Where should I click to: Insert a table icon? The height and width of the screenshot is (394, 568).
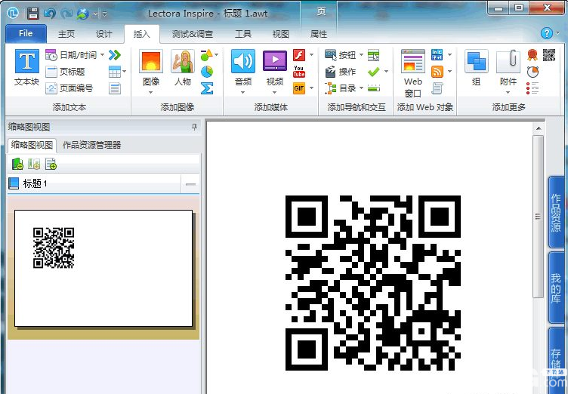tap(115, 72)
